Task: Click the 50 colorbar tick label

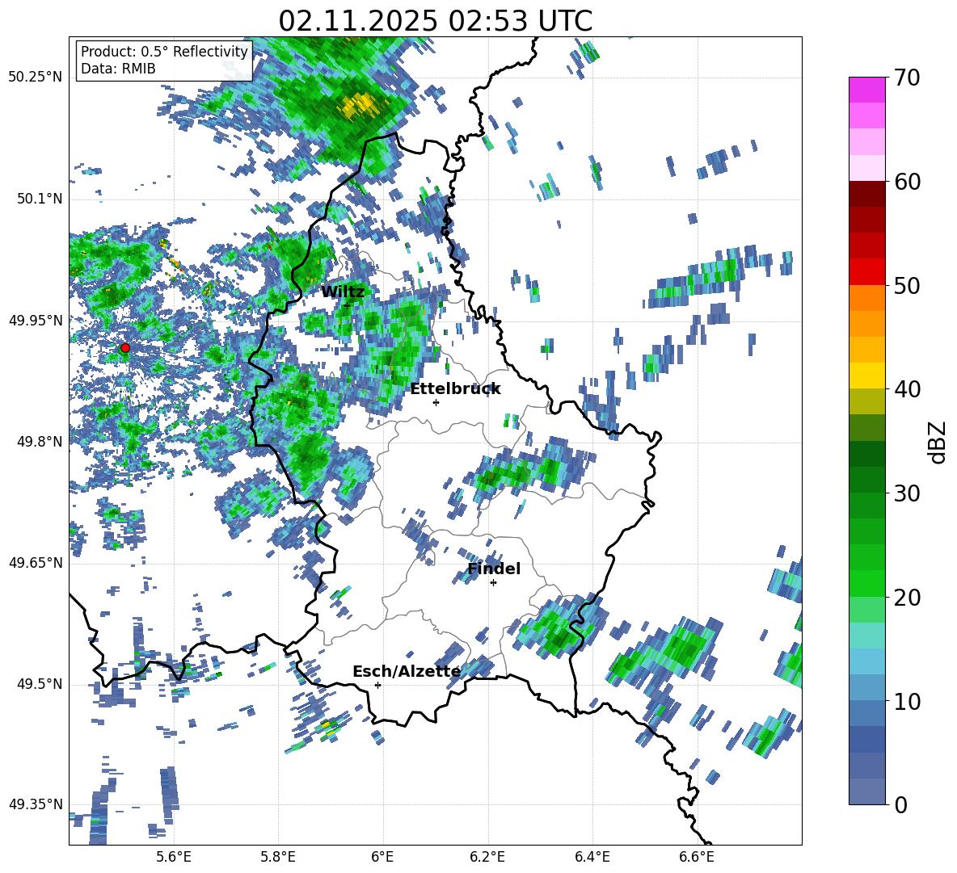Action: pos(907,285)
